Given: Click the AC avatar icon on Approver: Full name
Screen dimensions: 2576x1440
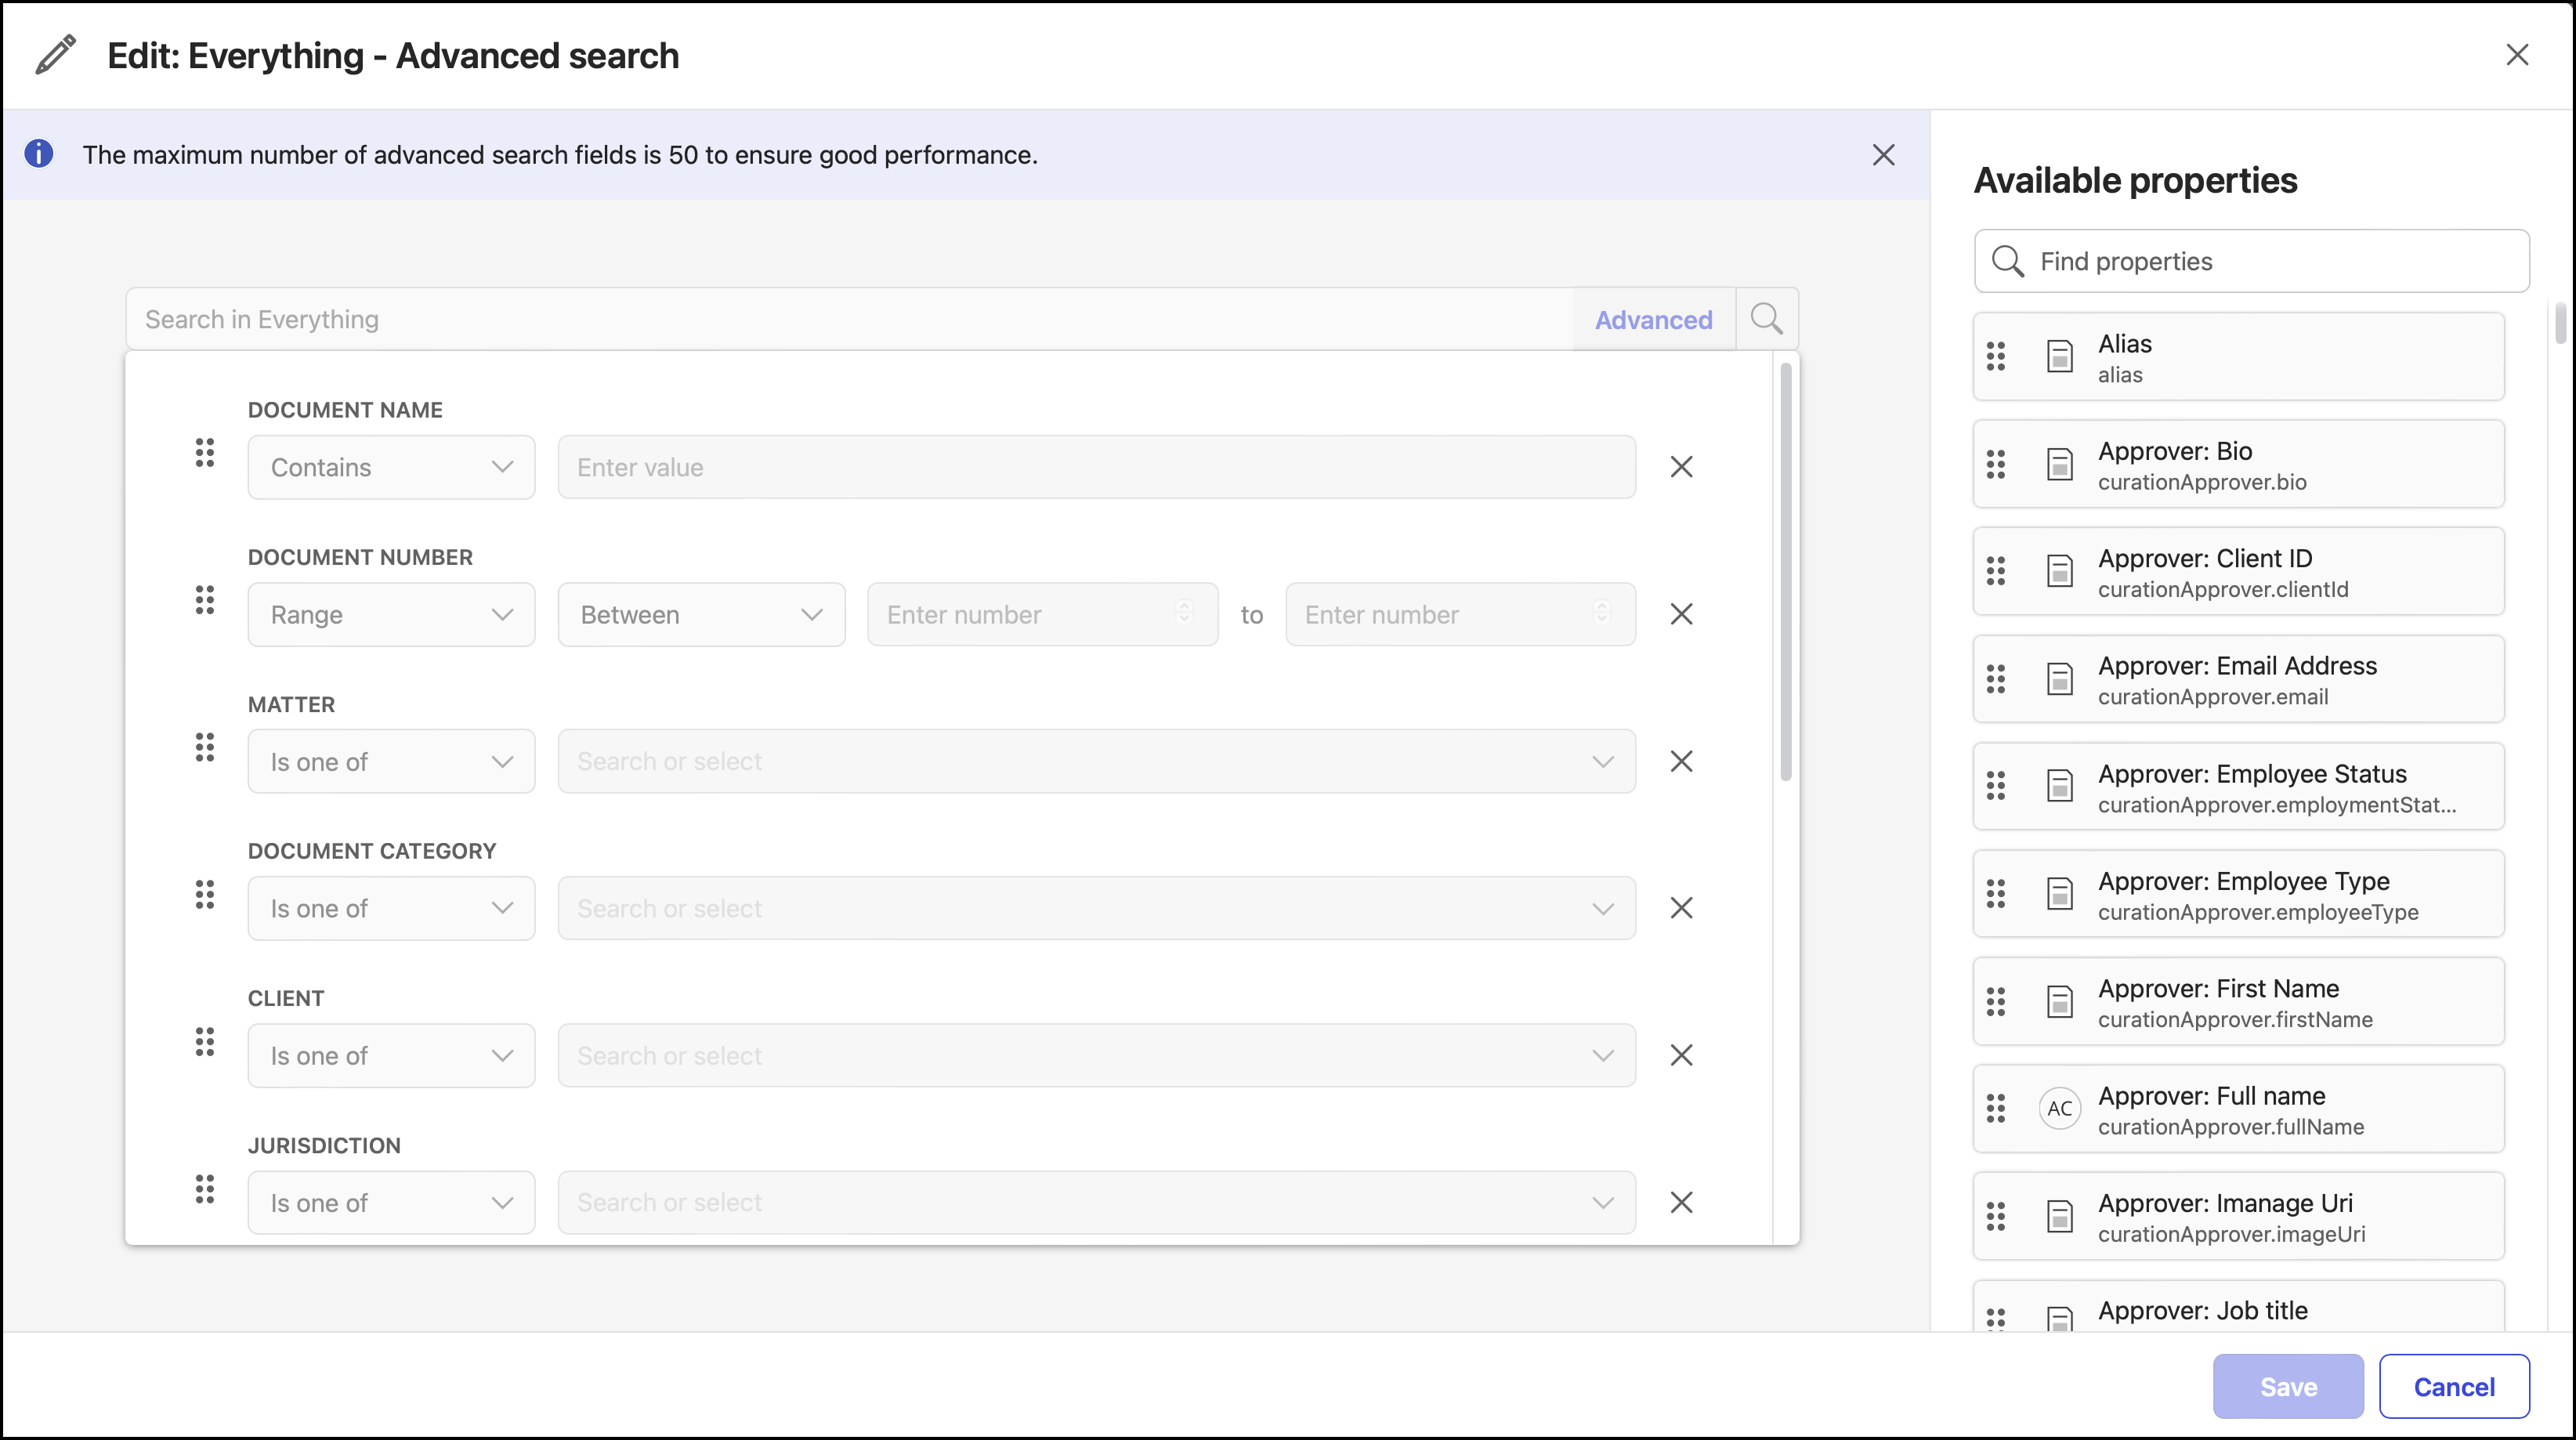Looking at the screenshot, I should (x=2059, y=1108).
